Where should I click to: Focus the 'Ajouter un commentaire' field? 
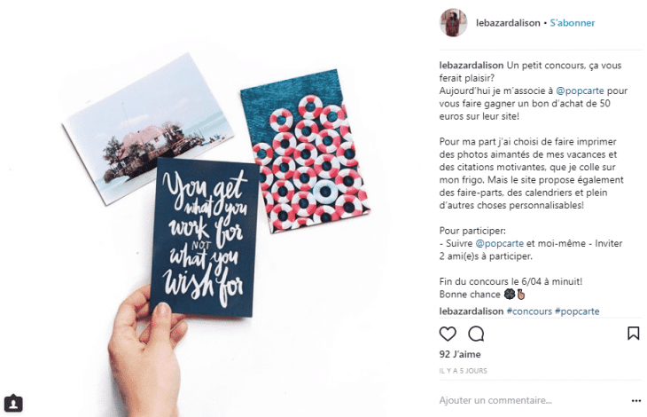coord(533,400)
